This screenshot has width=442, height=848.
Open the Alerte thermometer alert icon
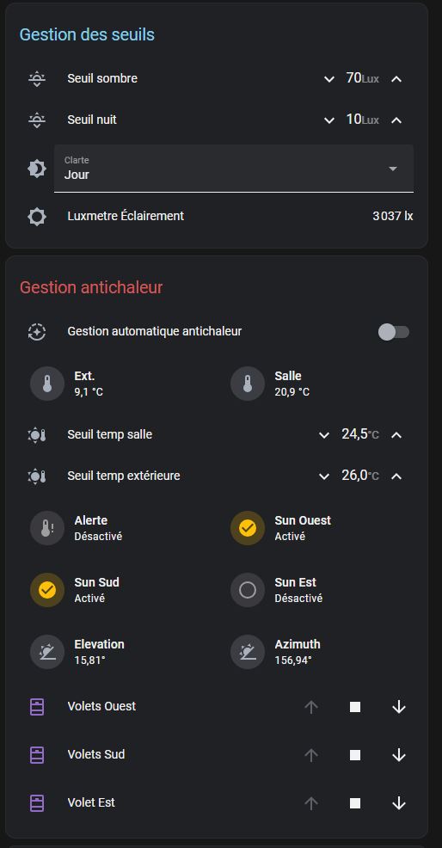[x=47, y=528]
